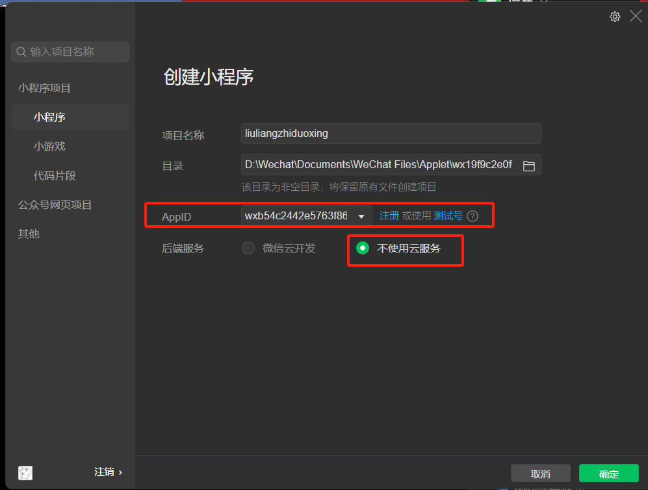Click the user avatar thumbnail
This screenshot has height=490, width=648.
[x=25, y=473]
